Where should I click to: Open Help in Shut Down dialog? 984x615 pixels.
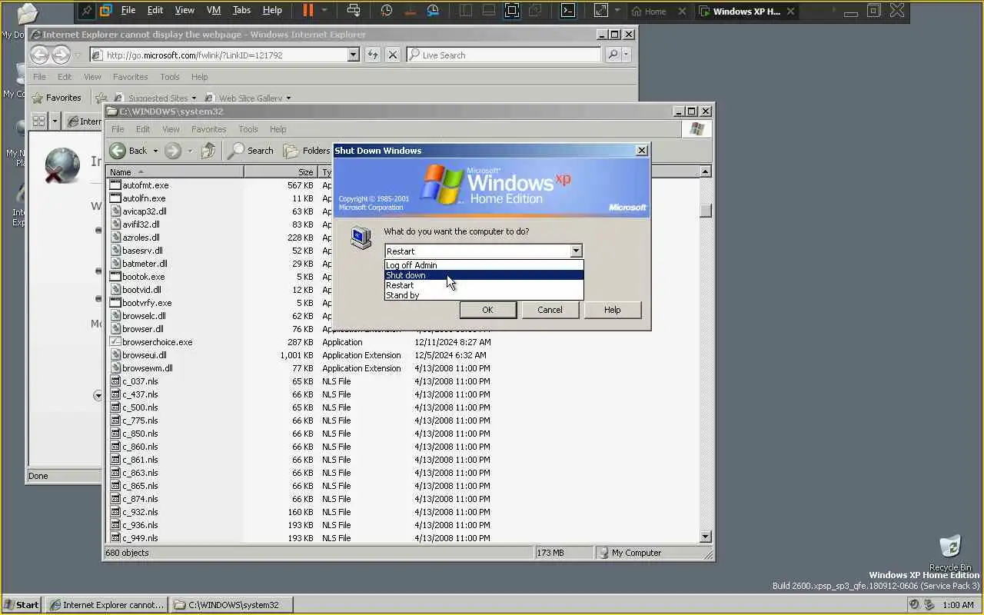612,310
